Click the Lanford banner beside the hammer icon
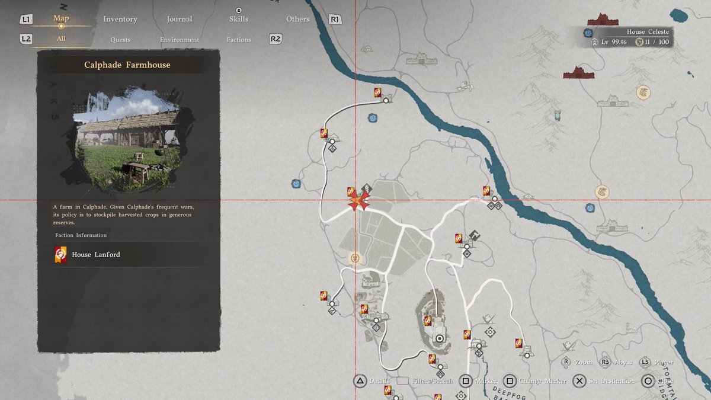The width and height of the screenshot is (711, 400). pos(459,238)
